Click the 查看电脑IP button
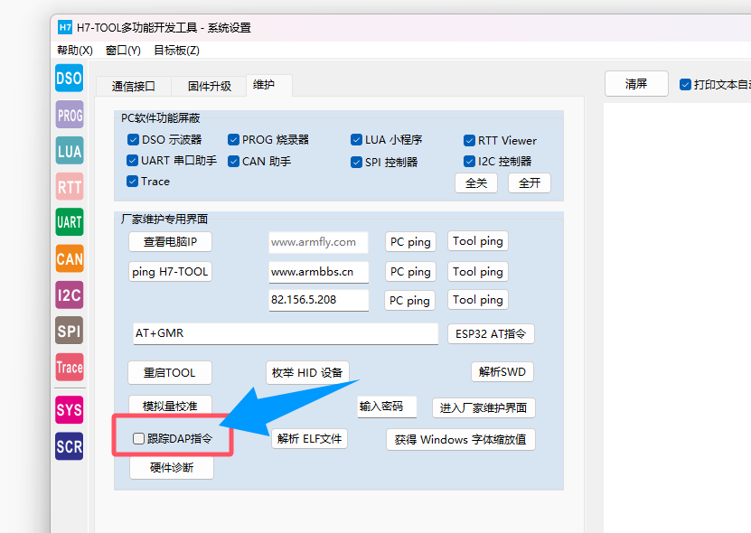This screenshot has height=533, width=751. click(x=170, y=242)
